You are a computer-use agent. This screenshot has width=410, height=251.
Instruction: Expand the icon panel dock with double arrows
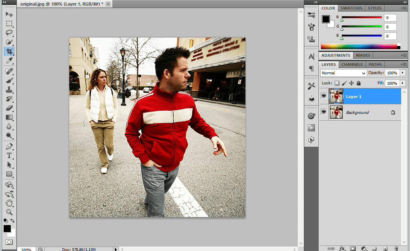(x=316, y=2)
